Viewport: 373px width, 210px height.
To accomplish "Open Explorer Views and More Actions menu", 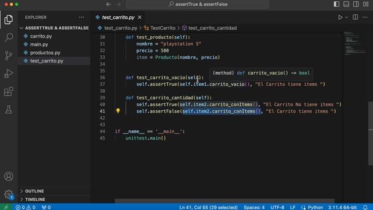I will click(82, 17).
